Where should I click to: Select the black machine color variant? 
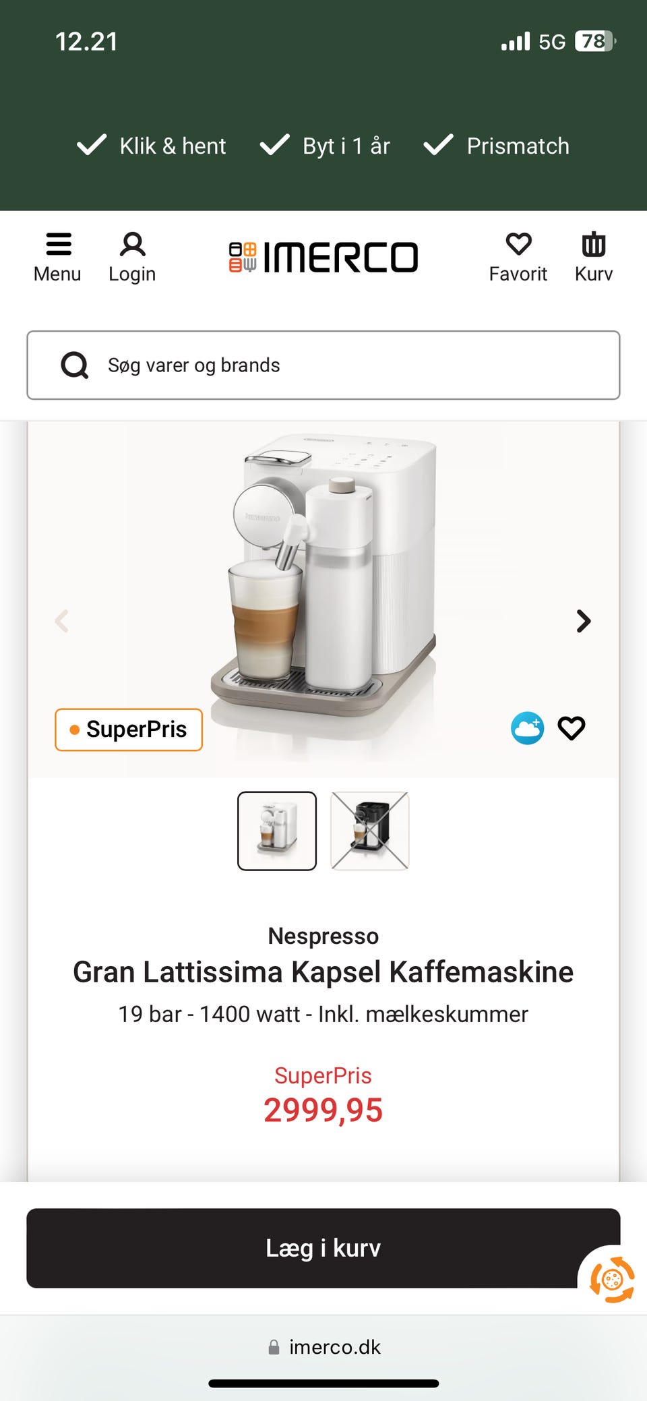pos(370,831)
